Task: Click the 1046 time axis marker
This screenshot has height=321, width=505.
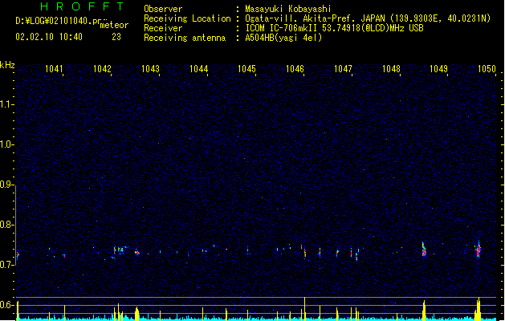Action: (295, 69)
